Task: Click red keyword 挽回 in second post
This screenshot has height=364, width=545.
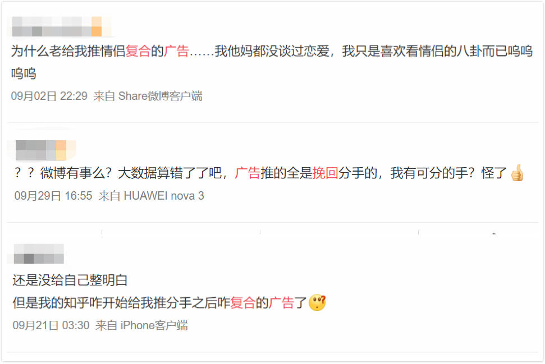Action: tap(326, 173)
